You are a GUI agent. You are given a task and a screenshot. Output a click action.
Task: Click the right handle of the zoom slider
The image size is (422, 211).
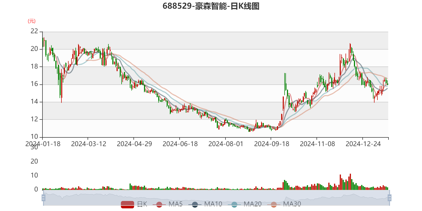[x=390, y=198]
